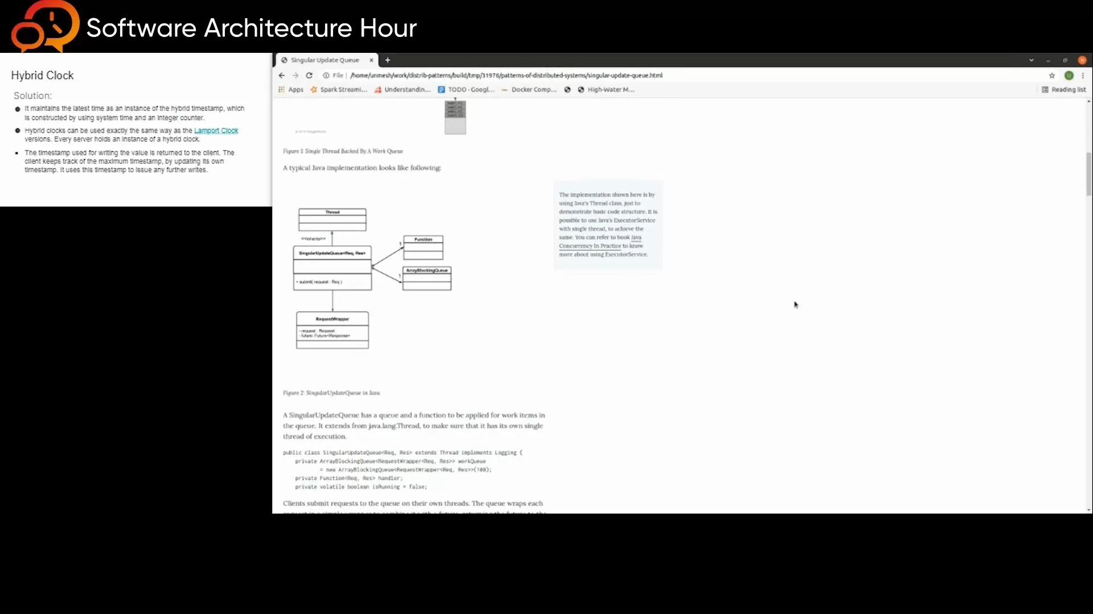
Task: Click the page vertical scrollbar thumb
Action: [x=1088, y=173]
